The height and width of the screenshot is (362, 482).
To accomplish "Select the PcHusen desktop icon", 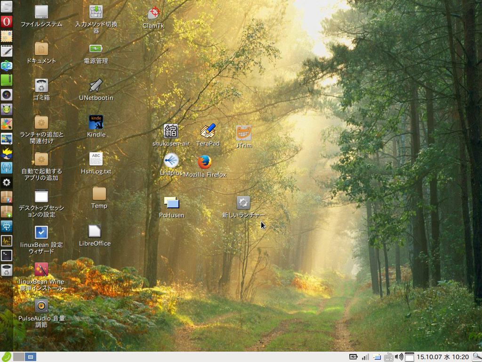I will point(172,207).
